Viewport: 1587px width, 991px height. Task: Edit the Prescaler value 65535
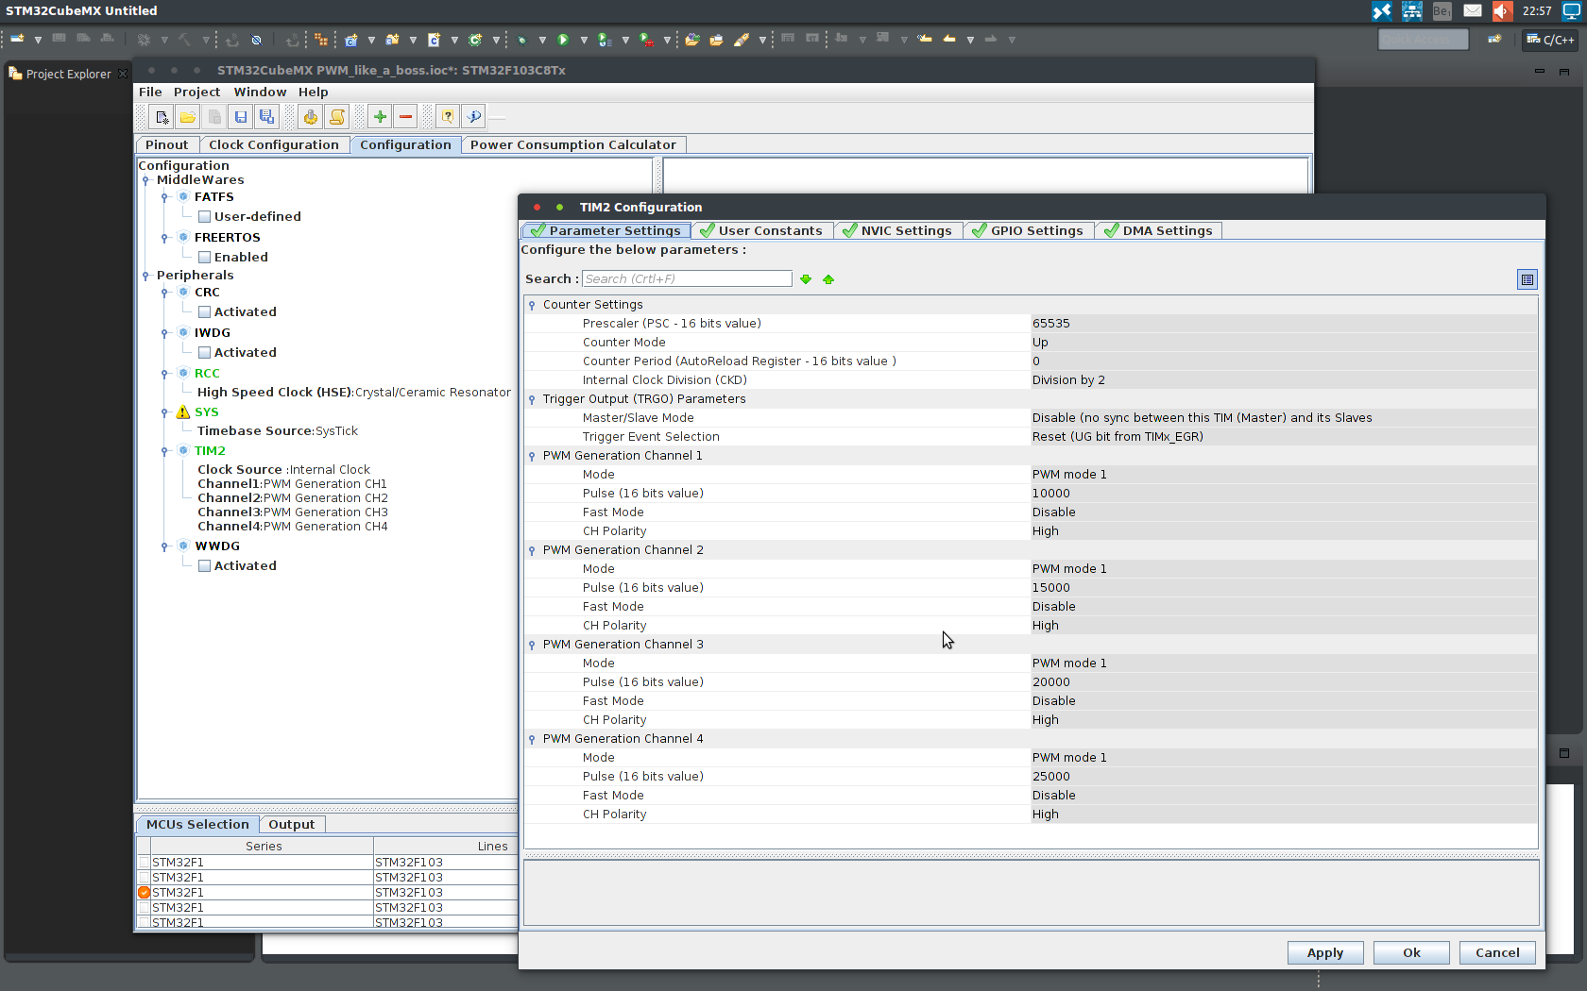coord(1284,324)
